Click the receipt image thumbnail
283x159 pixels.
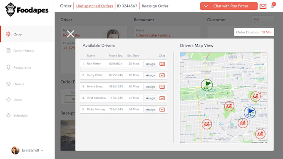tap(68, 135)
